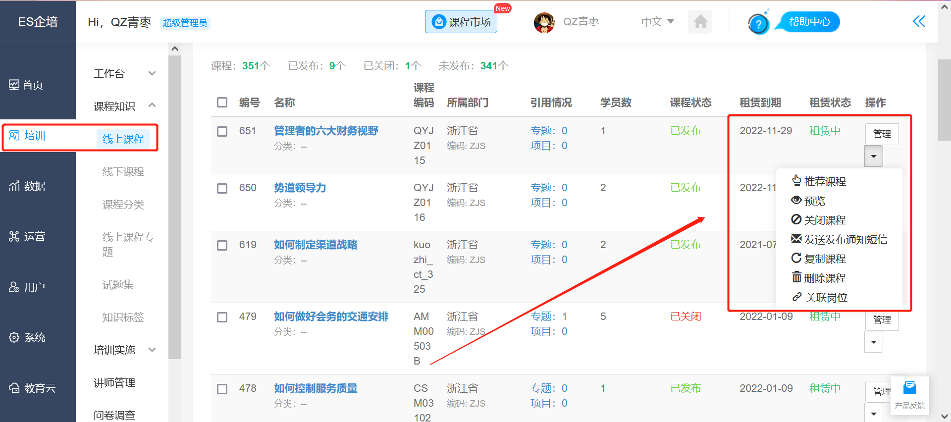Open 产品反馈 feedback icon
The image size is (951, 422).
(909, 394)
